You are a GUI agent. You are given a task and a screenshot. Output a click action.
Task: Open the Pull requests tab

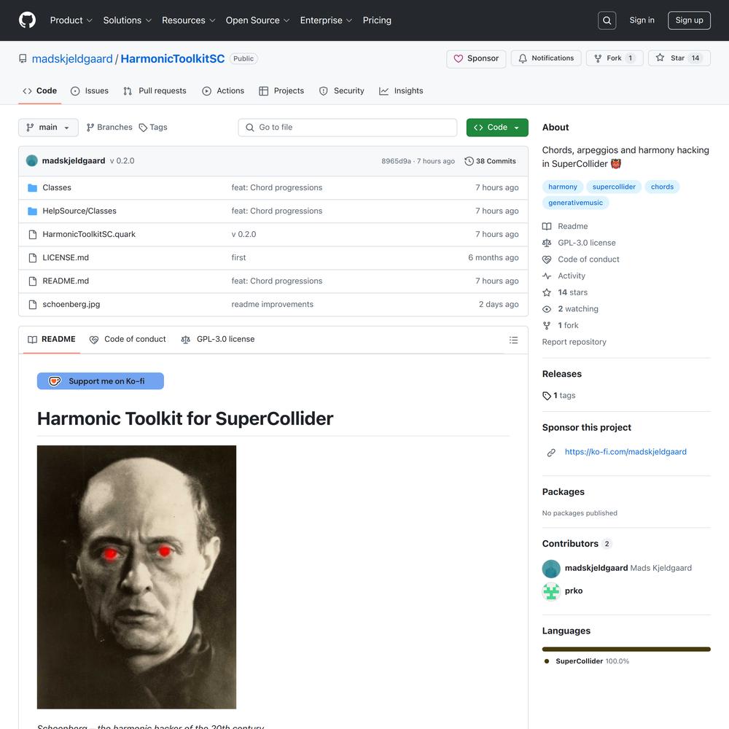pyautogui.click(x=155, y=90)
